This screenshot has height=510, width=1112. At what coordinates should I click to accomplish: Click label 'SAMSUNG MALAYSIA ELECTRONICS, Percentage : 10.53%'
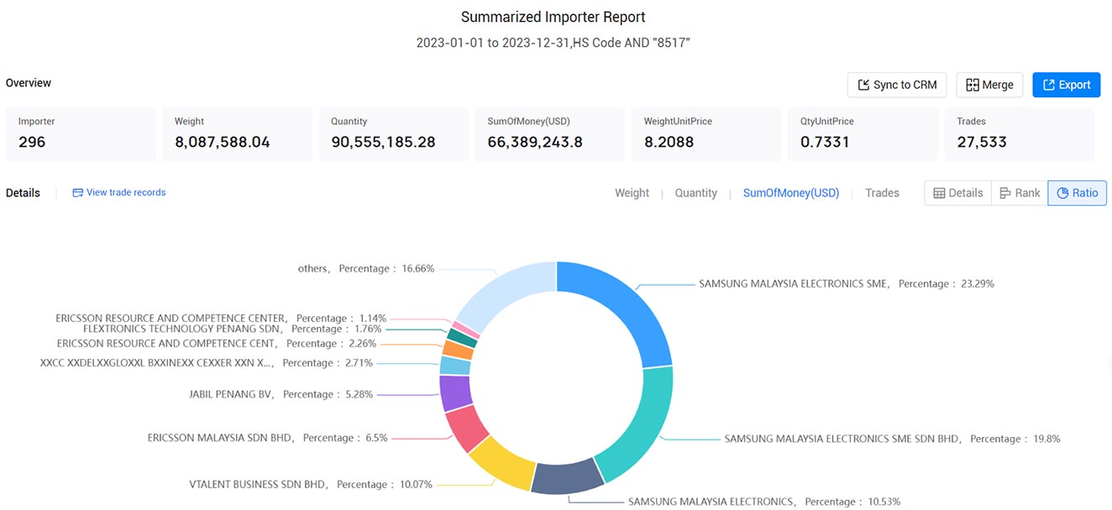click(764, 502)
